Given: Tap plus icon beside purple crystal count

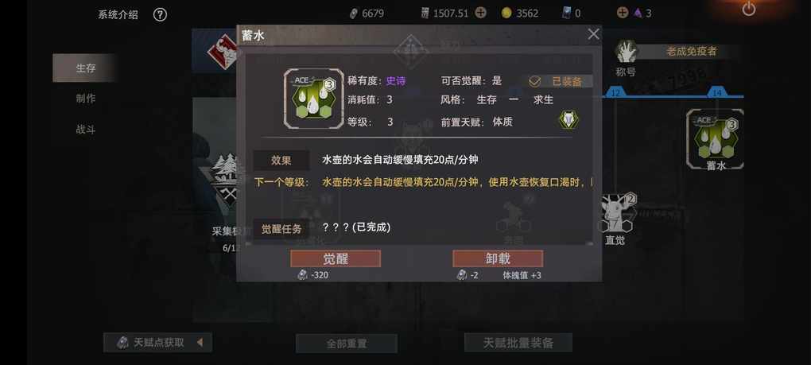Looking at the screenshot, I should click(623, 13).
